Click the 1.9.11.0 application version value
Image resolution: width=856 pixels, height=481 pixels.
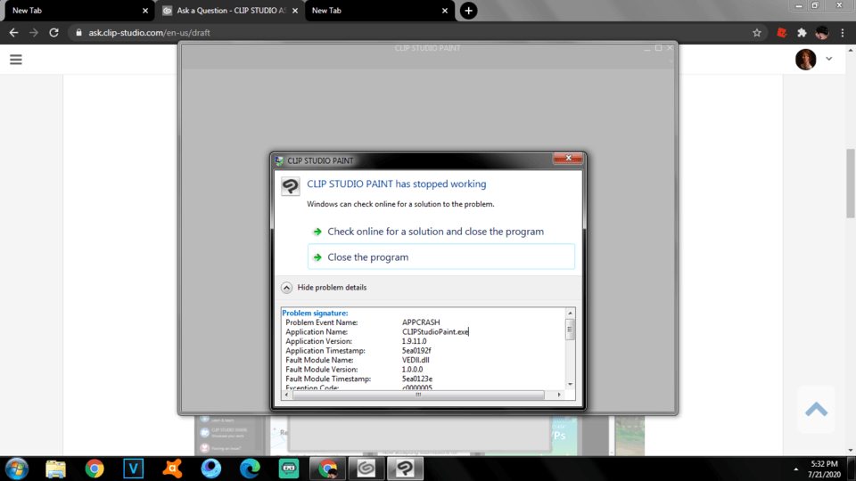[415, 341]
